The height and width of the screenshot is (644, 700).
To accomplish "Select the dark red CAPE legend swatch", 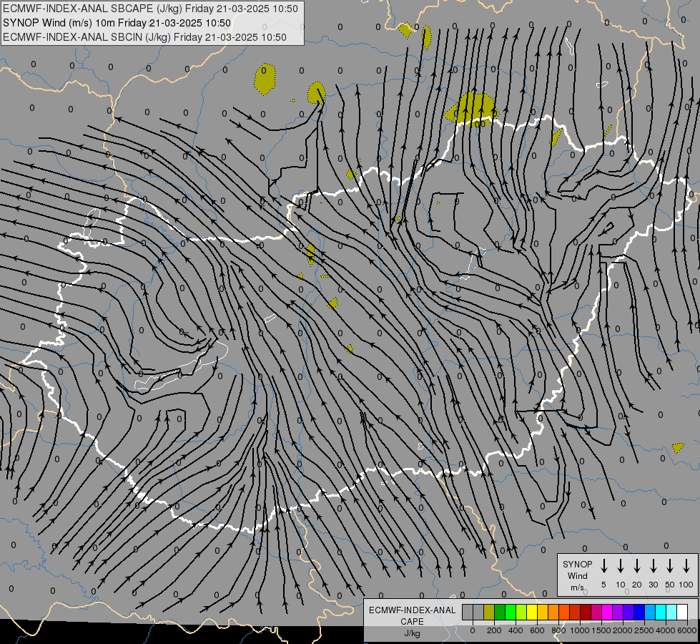I will point(586,612).
